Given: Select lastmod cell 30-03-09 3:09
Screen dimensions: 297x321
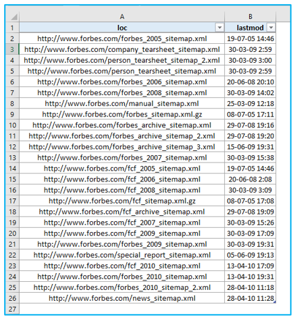Looking at the screenshot, I should click(250, 190).
